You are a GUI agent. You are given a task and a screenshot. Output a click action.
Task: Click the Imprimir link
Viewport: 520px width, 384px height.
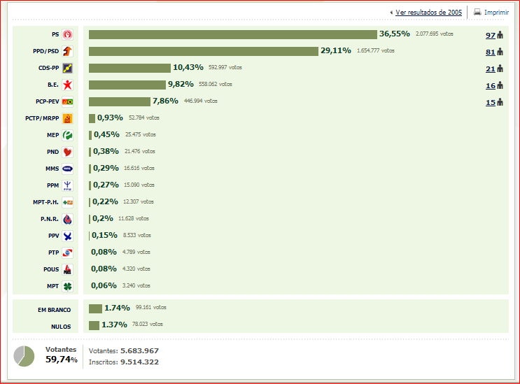click(x=496, y=13)
